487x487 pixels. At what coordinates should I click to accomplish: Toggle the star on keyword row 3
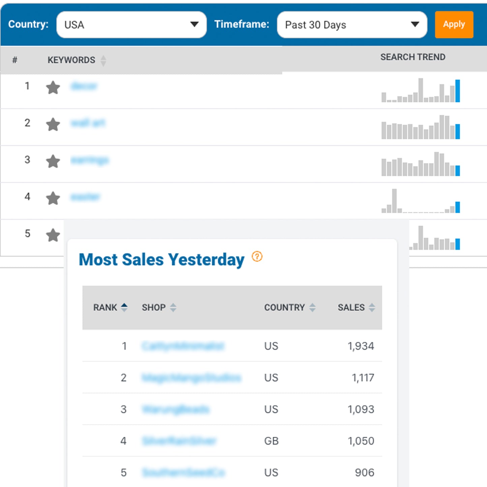(x=53, y=161)
